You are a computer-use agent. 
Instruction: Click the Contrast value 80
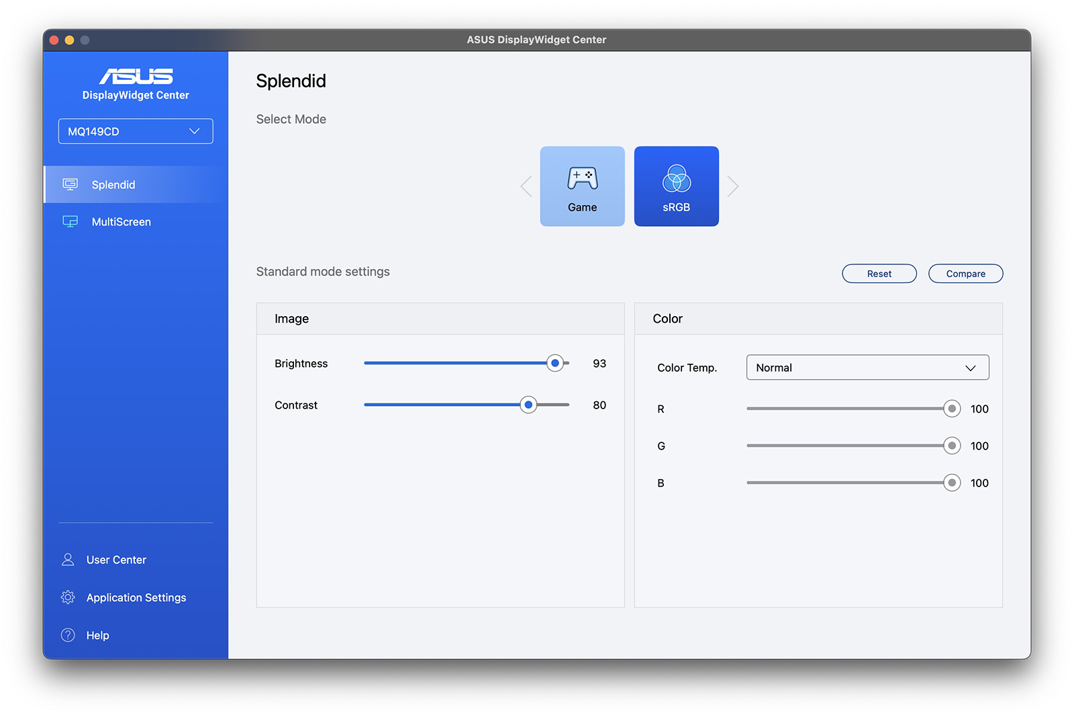click(x=599, y=405)
